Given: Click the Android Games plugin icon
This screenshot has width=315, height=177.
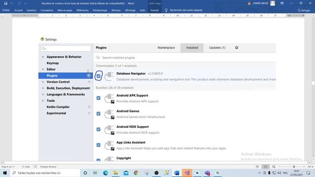Looking at the screenshot, I should (x=109, y=114).
